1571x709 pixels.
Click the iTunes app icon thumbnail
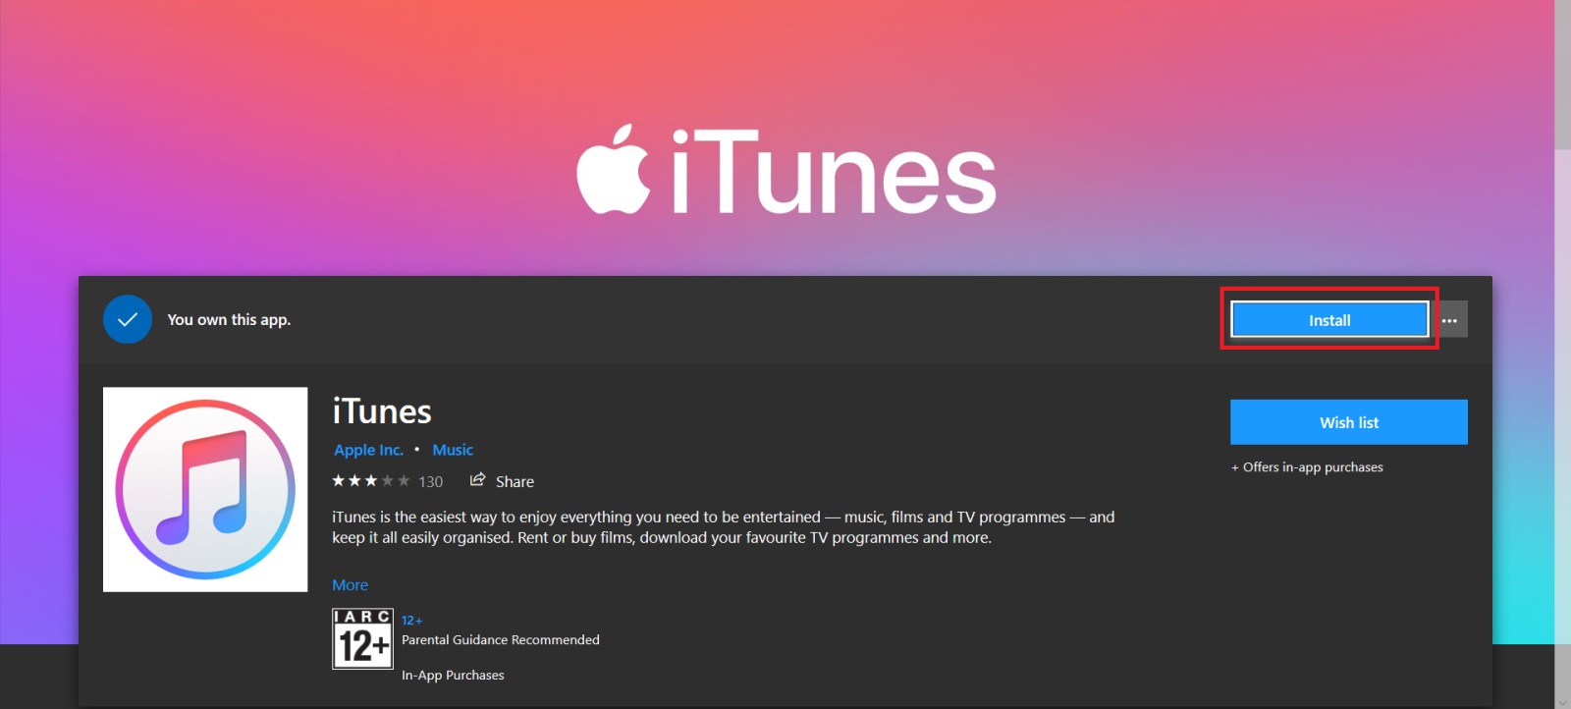[205, 490]
